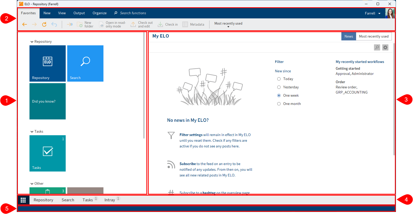Open the Organize ribbon tab

[100, 13]
